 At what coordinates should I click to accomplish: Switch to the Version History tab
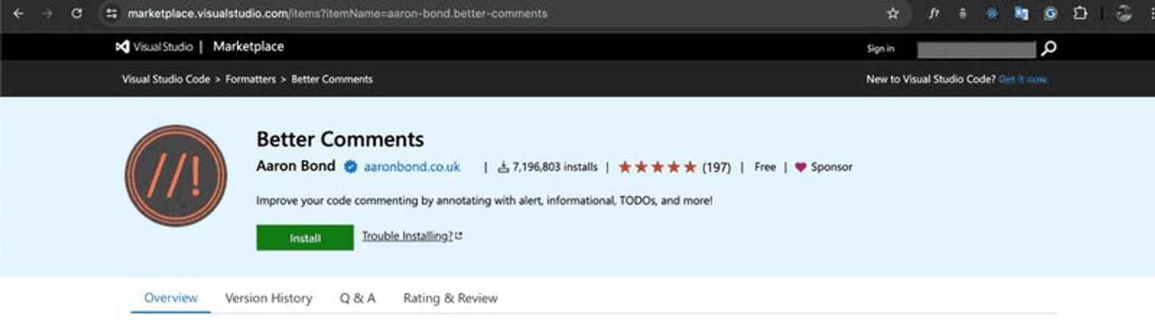tap(268, 298)
